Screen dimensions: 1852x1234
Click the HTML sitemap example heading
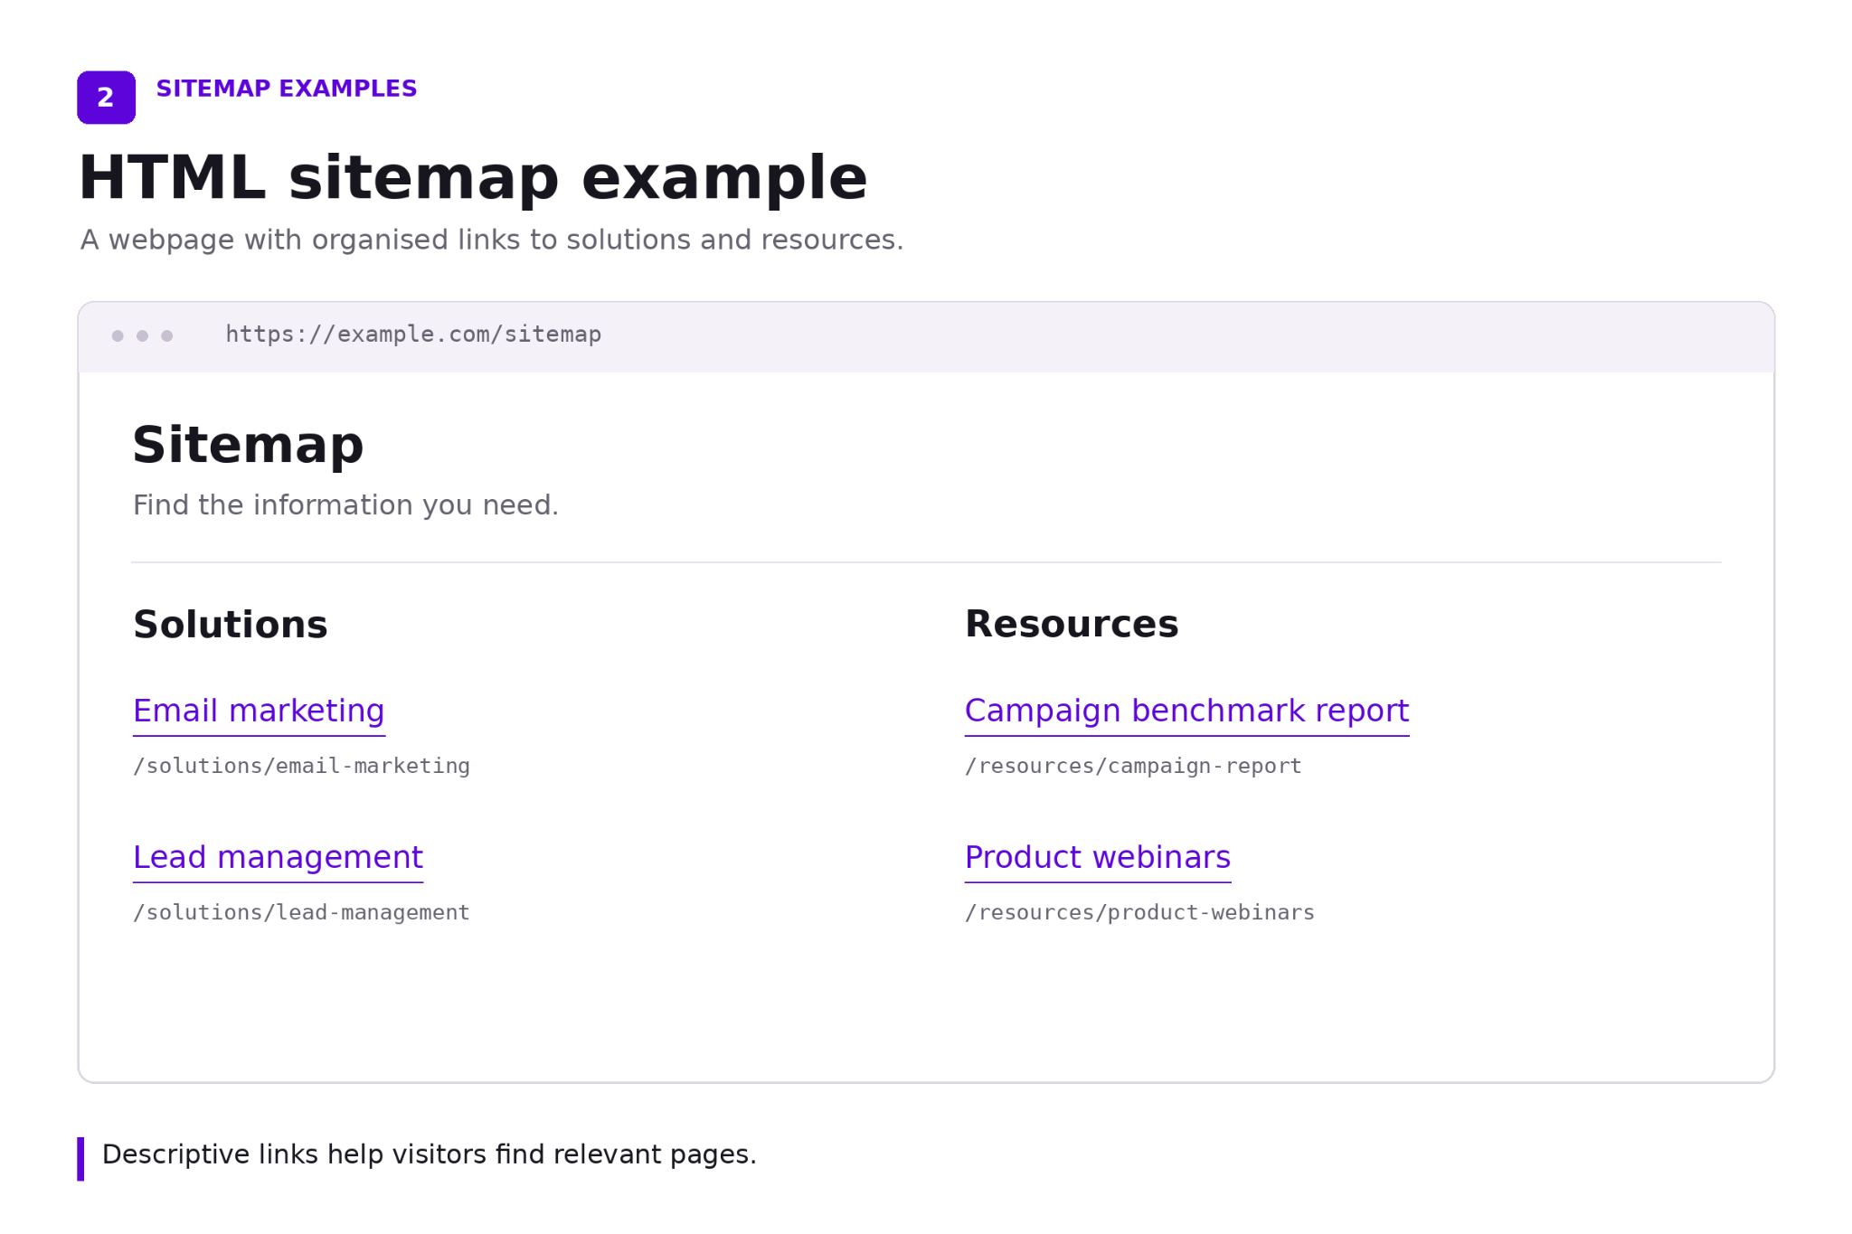(x=473, y=178)
